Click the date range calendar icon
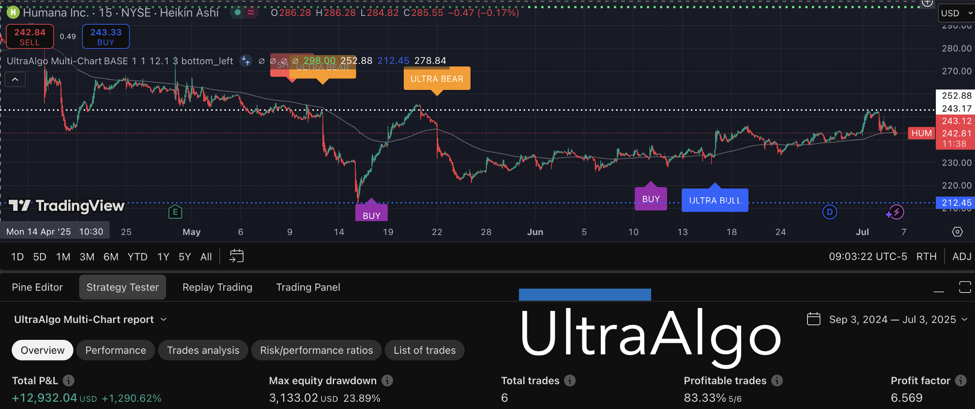The height and width of the screenshot is (409, 975). coord(814,319)
